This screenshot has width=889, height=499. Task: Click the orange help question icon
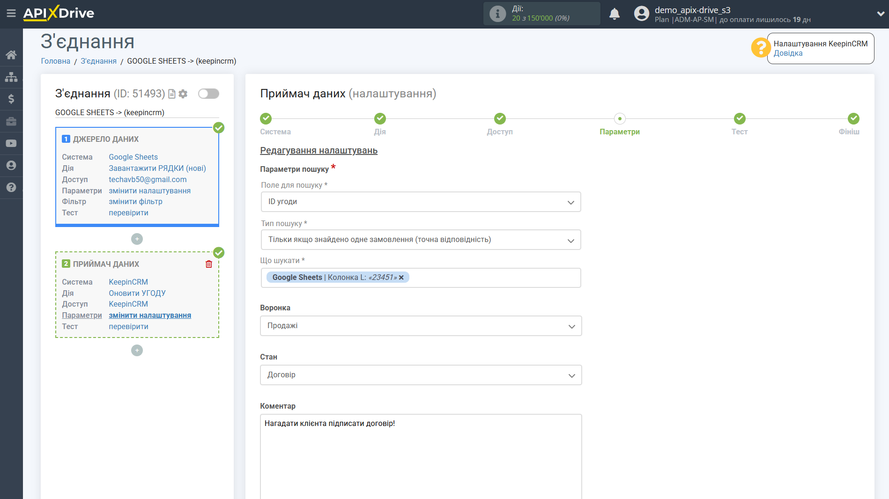point(761,48)
